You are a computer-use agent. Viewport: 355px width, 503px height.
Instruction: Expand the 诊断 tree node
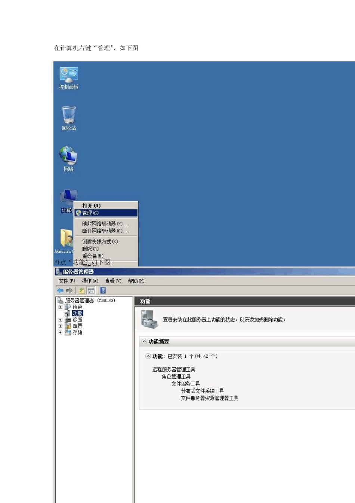pos(60,320)
